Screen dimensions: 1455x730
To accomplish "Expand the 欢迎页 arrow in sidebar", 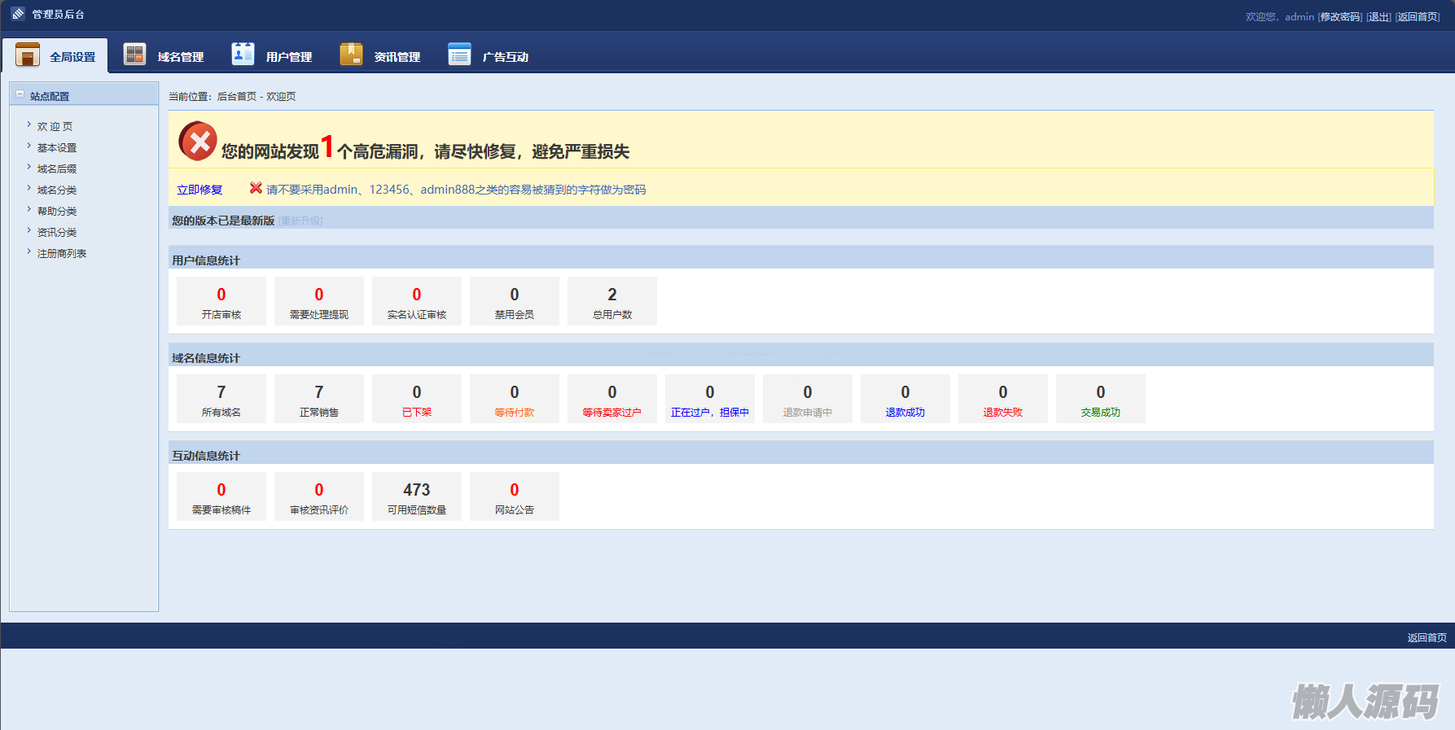I will pos(29,125).
